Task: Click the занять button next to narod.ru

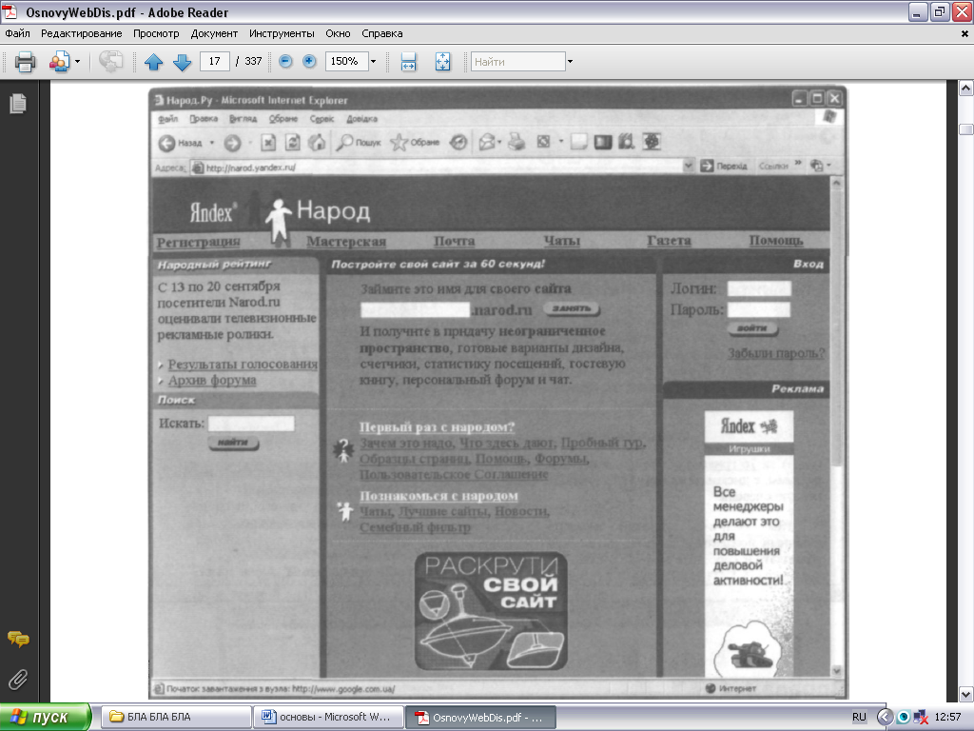Action: pos(572,308)
